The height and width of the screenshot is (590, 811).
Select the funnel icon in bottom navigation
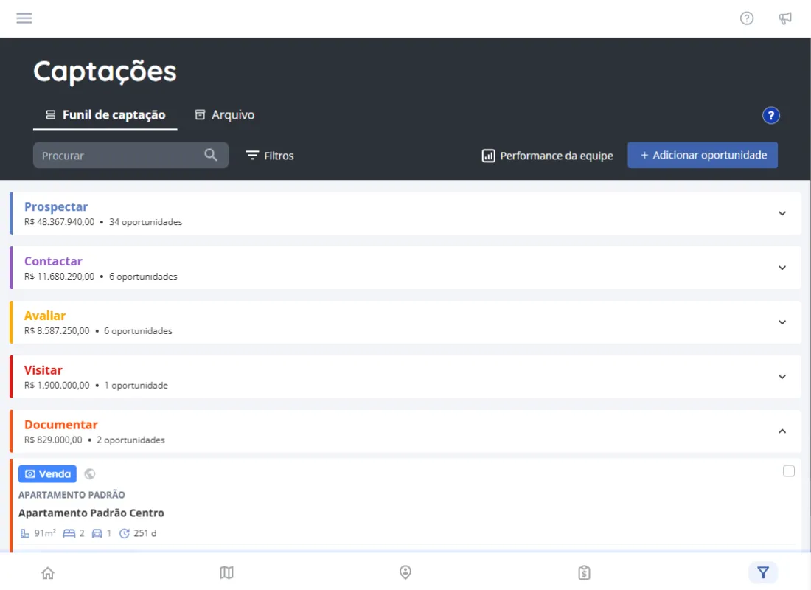[x=763, y=572]
